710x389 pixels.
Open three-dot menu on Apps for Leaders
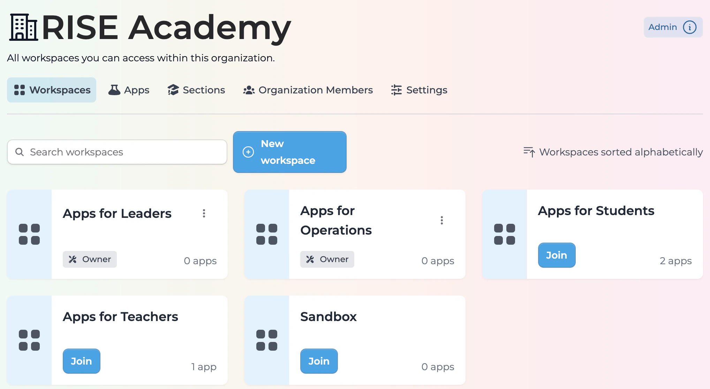click(204, 213)
